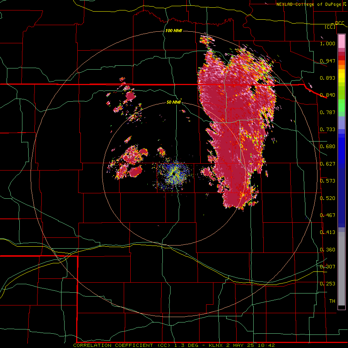Click the DCC label above the legend
The width and height of the screenshot is (348, 348).
(x=339, y=23)
